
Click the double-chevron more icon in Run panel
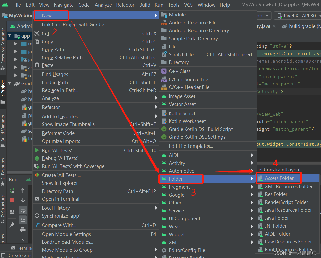[23, 239]
